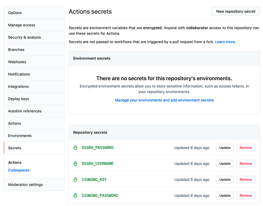Create a new repository secret

(236, 11)
